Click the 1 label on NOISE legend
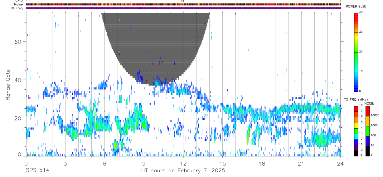 point(371,155)
